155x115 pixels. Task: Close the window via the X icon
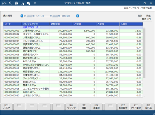point(151,3)
